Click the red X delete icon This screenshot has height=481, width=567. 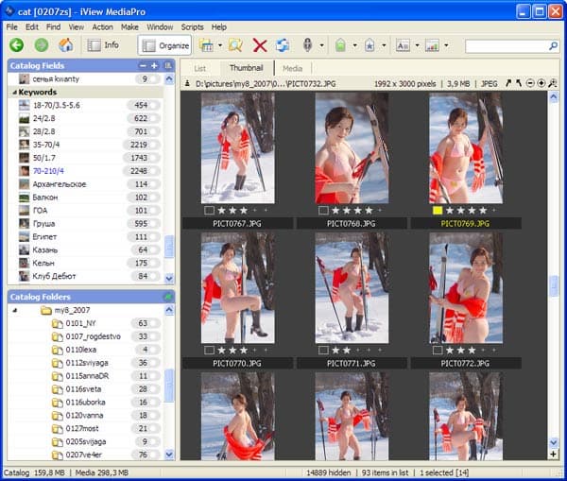pos(260,45)
